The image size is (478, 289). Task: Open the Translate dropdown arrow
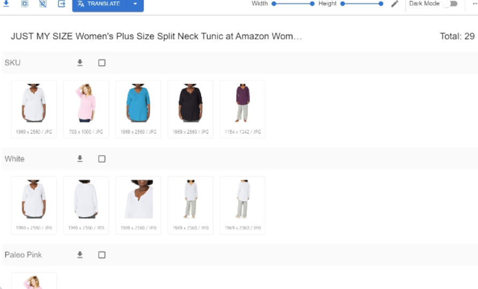135,4
